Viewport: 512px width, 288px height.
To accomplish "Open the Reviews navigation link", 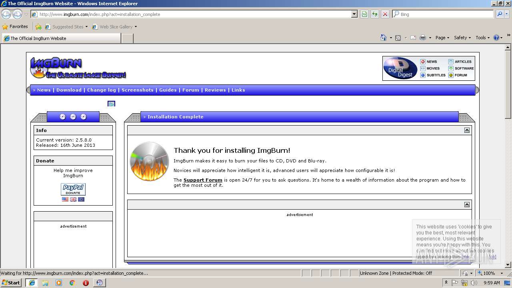I will [x=215, y=90].
